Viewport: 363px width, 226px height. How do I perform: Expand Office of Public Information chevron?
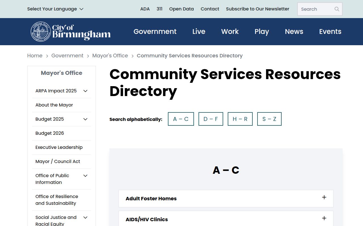pyautogui.click(x=85, y=176)
